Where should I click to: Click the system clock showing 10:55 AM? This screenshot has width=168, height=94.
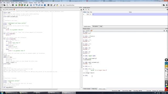pyautogui.click(x=164, y=93)
